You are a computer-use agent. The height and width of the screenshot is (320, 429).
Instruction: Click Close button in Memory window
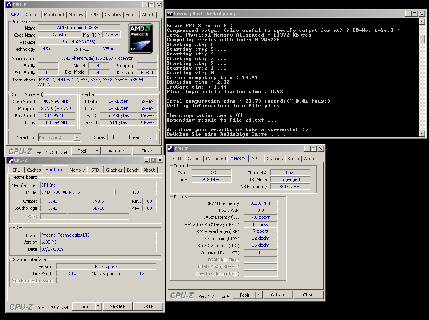tap(308, 295)
